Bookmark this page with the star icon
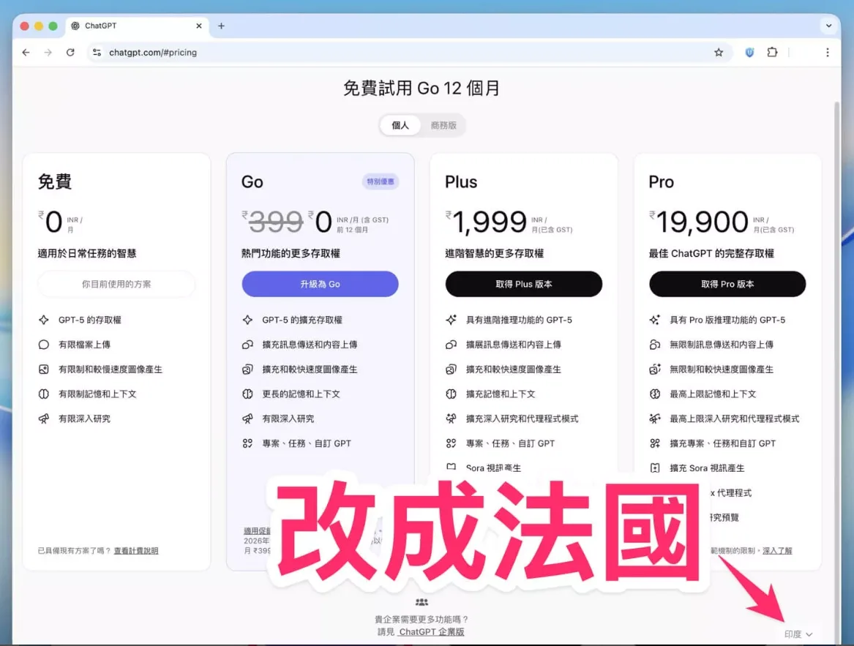This screenshot has height=646, width=854. click(719, 53)
